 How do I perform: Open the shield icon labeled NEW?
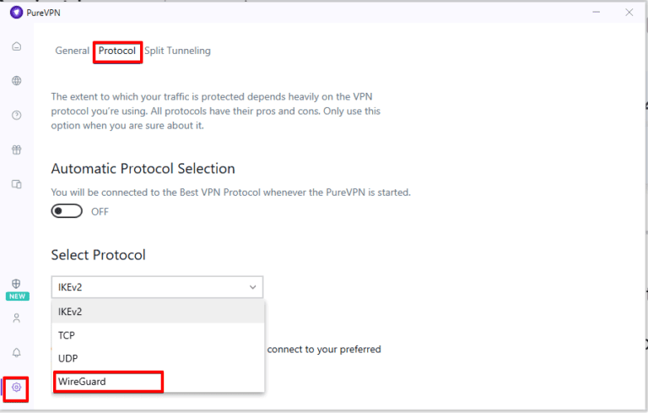coord(16,285)
